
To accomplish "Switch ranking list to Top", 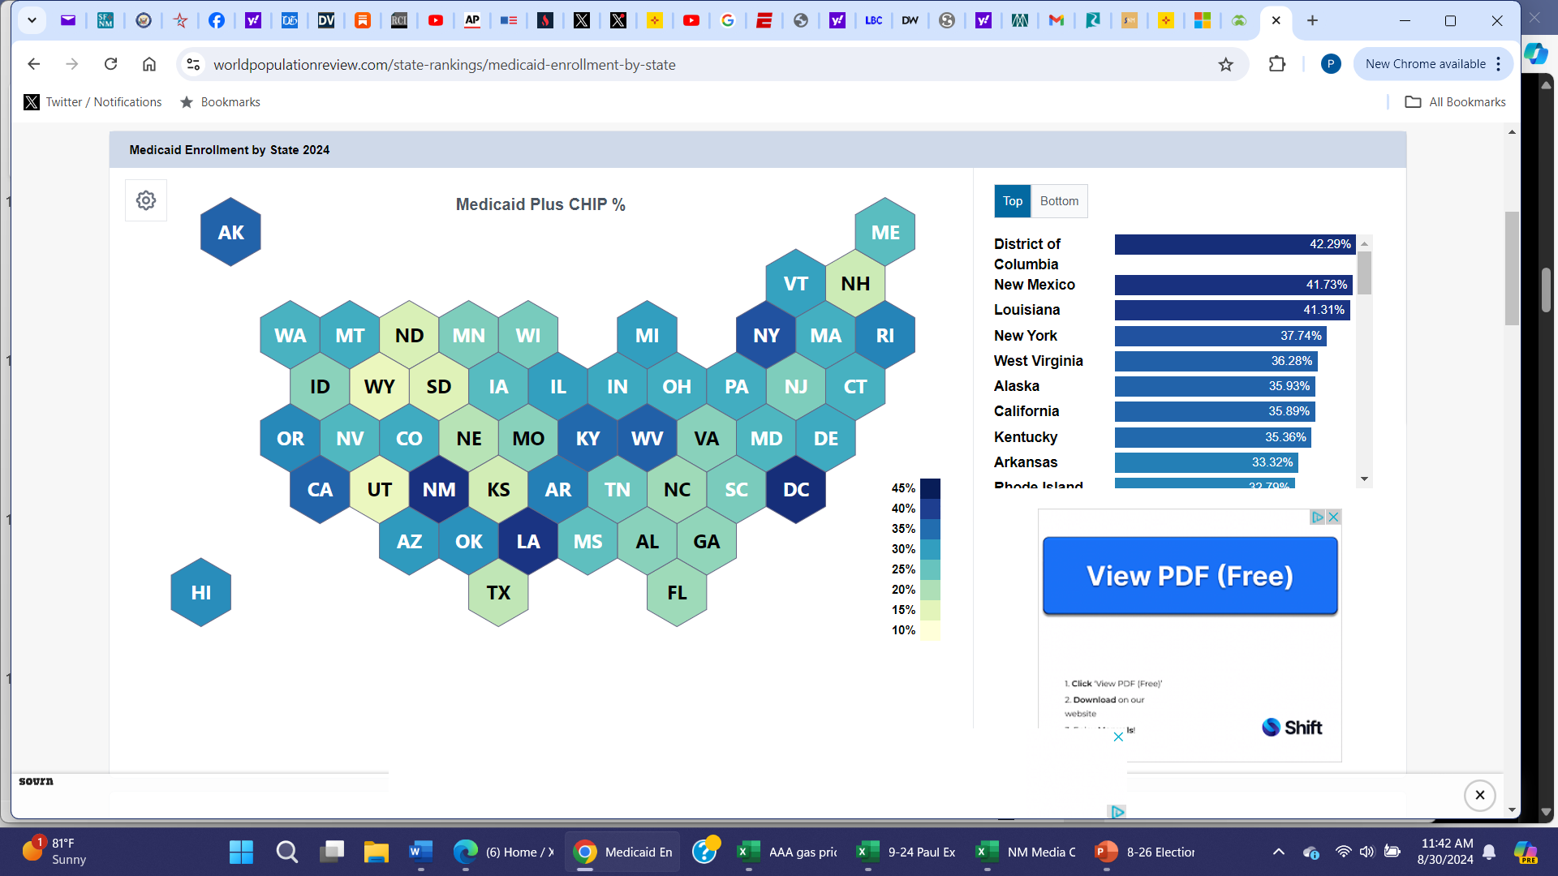I will tap(1012, 201).
